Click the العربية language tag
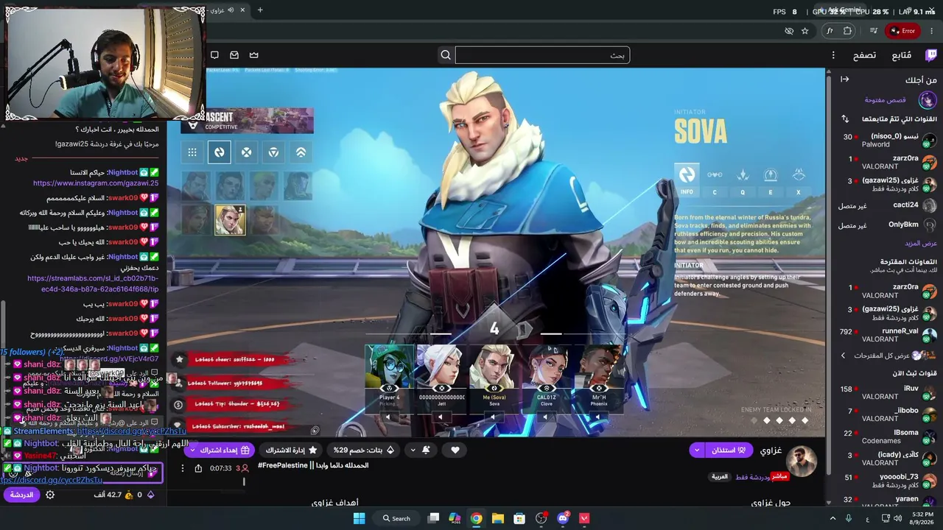This screenshot has width=943, height=530. point(720,477)
